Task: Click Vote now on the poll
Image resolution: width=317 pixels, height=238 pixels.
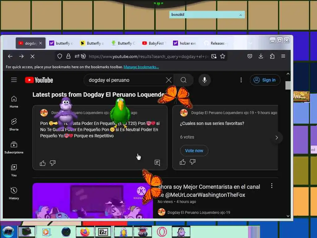Action: tap(194, 151)
